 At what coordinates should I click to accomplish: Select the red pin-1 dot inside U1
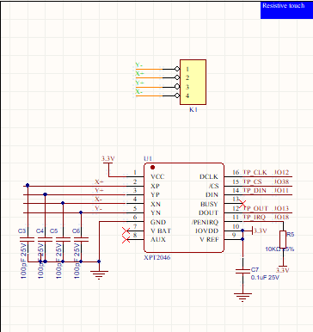(152, 167)
